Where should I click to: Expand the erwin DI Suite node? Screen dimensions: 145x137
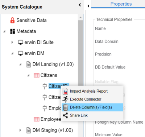tap(12, 42)
